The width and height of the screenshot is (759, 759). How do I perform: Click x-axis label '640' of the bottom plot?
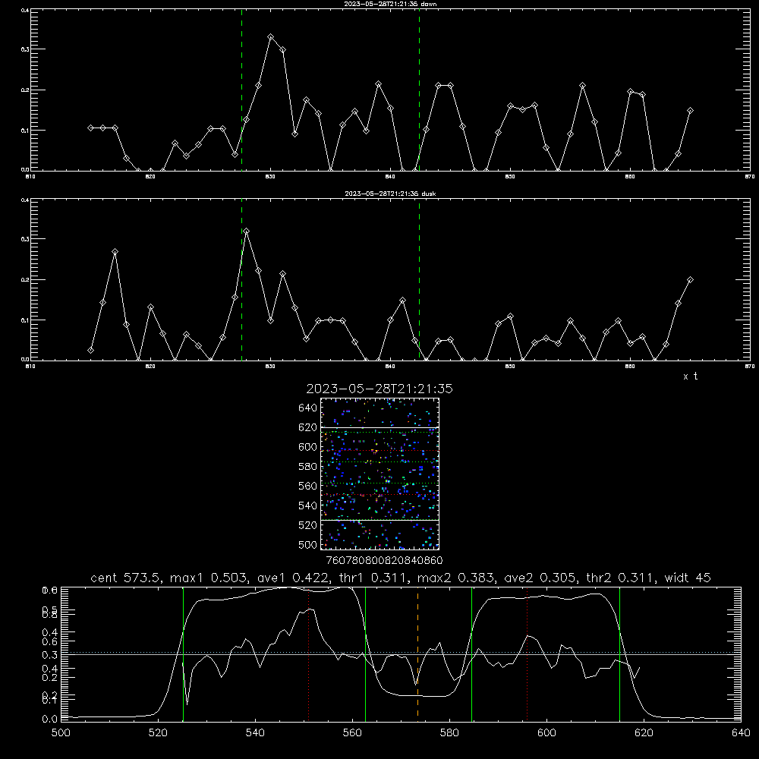pos(741,733)
